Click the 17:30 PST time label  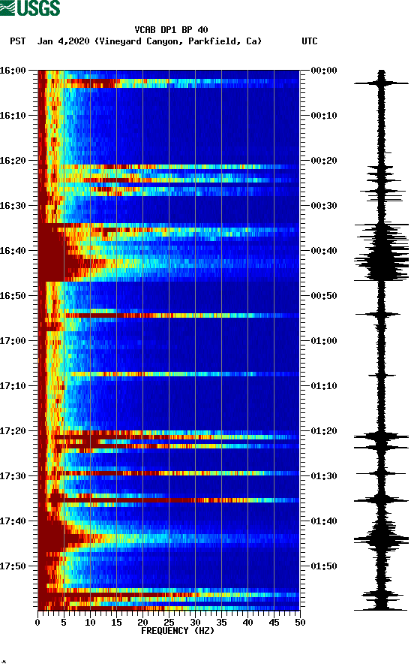[13, 476]
